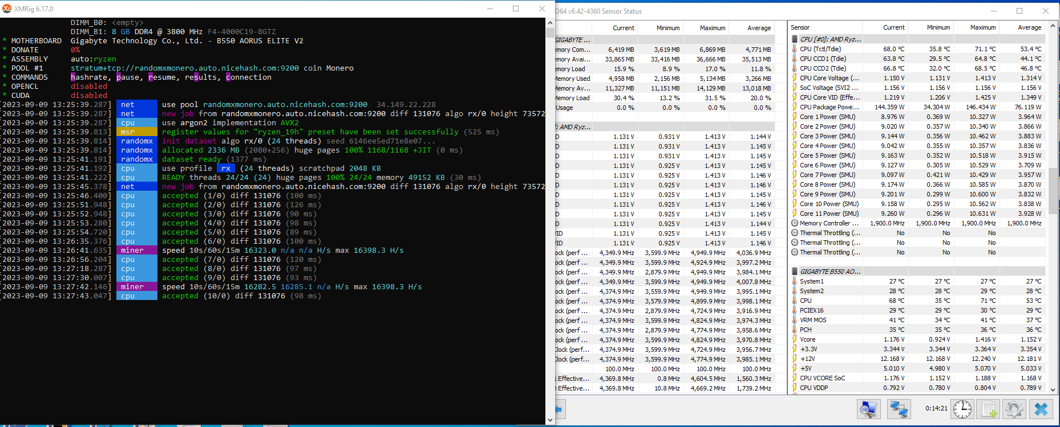Viewport: 1060px width, 427px height.
Task: Start logging with the sheet-and-green-plus button
Action: 988,409
